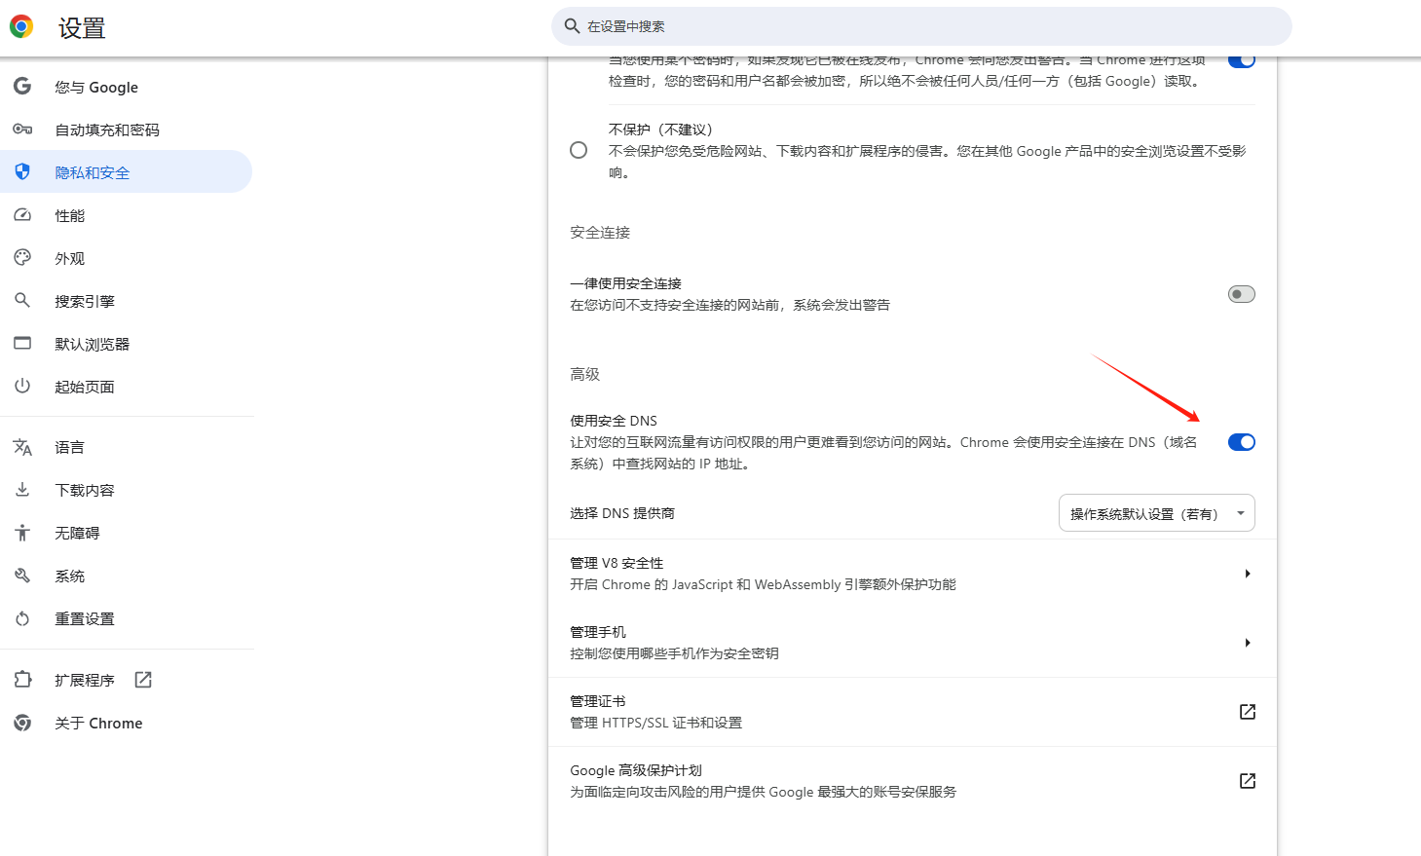Image resolution: width=1421 pixels, height=856 pixels.
Task: Toggle the 一律使用安全连接 switch
Action: pyautogui.click(x=1241, y=294)
